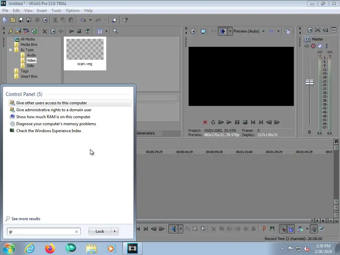This screenshot has width=340, height=255.
Task: Open the Project Media Views dropdown arrow
Action: coord(106,31)
